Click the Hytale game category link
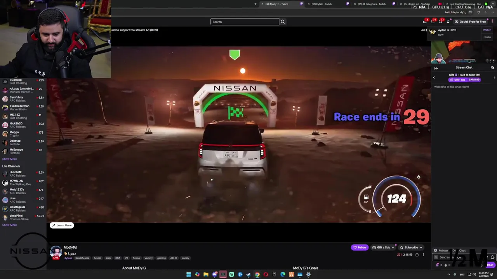Viewport: 497px width, 279px height. [x=68, y=258]
